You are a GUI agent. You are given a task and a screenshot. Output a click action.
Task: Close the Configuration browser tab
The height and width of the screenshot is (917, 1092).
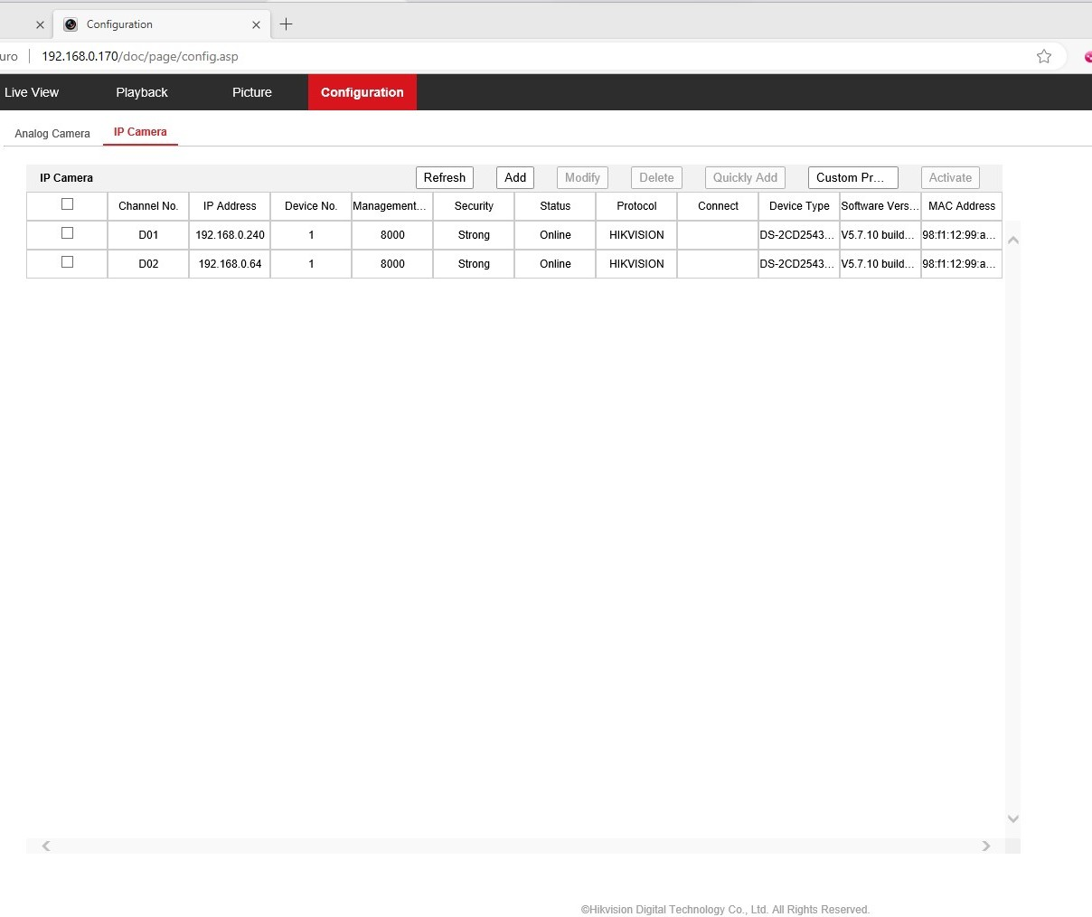256,25
